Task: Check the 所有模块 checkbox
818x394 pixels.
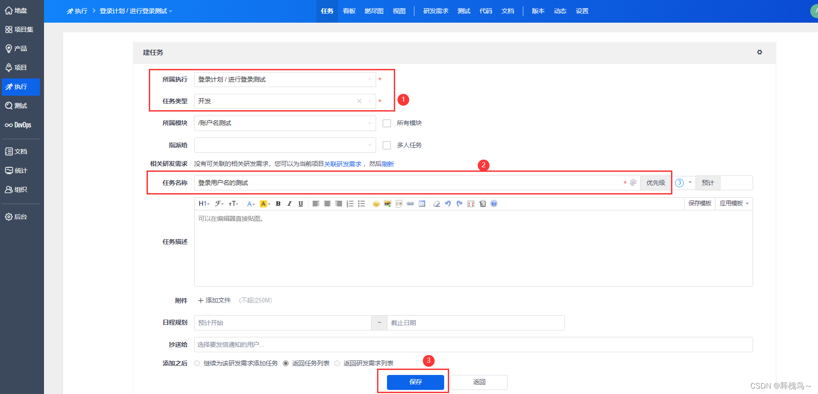Action: 387,123
